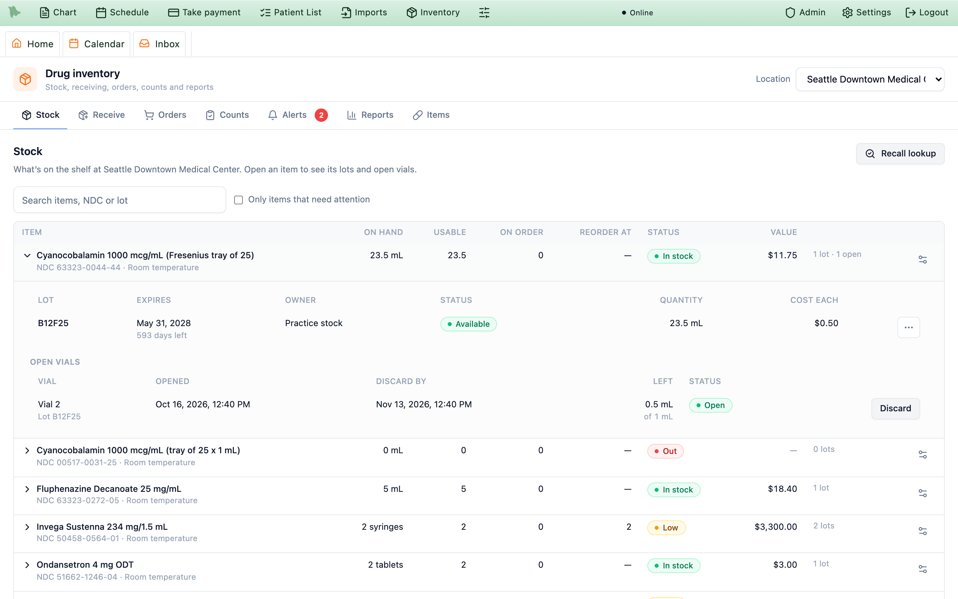Expand Ondansetron 4 mg ODT row
Viewport: 958px width, 599px height.
[27, 565]
